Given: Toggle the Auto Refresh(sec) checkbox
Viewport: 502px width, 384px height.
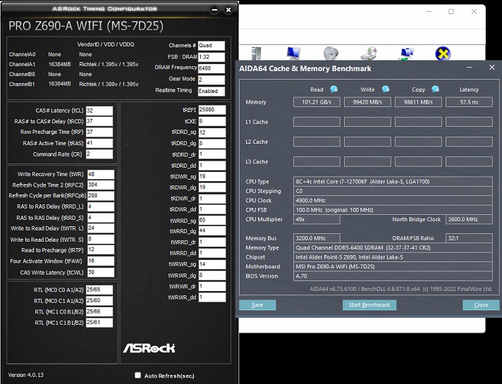Looking at the screenshot, I should (x=137, y=376).
